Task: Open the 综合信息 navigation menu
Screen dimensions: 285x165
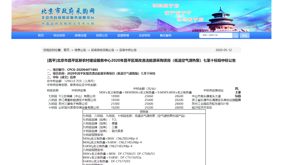Action: (59, 36)
